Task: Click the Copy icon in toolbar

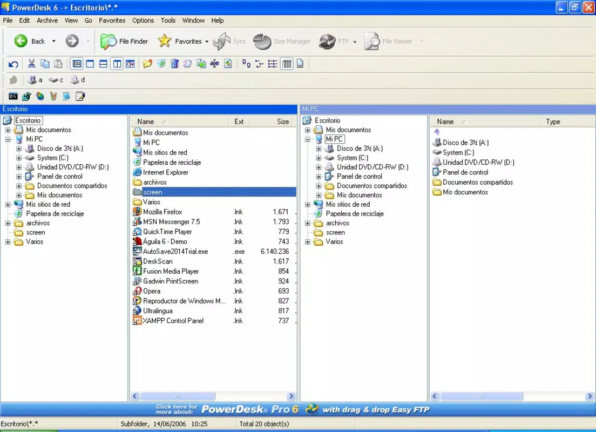Action: pos(45,64)
